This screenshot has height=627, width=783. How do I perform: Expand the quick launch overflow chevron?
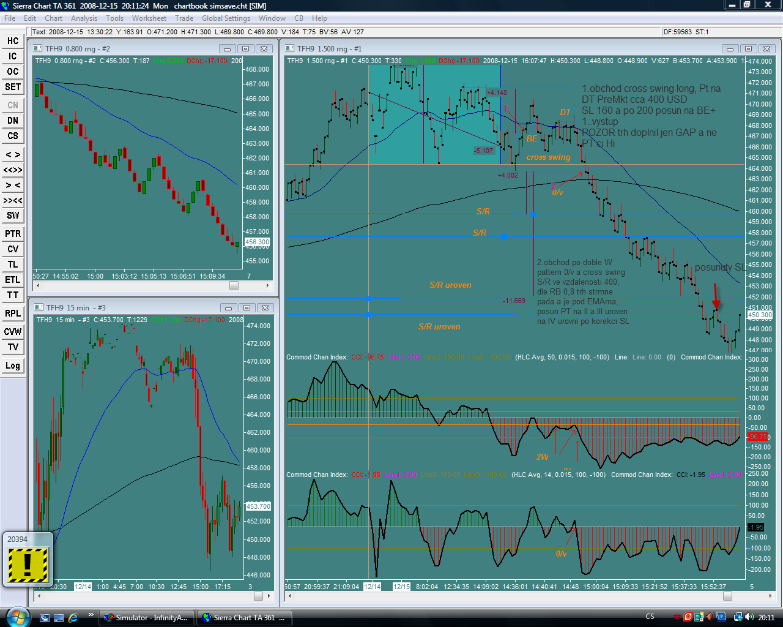pos(91,615)
